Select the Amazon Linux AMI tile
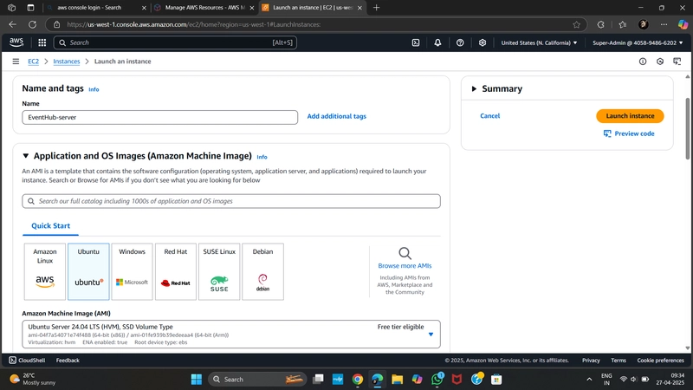The width and height of the screenshot is (693, 390). 45,271
